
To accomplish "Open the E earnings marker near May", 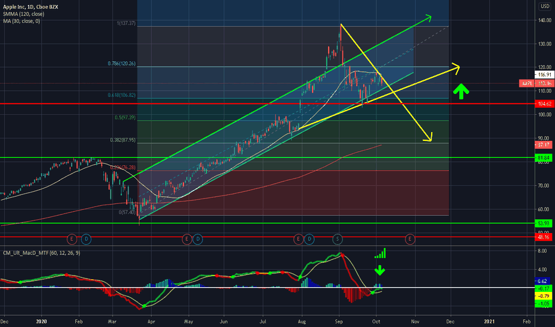I will tap(187, 240).
